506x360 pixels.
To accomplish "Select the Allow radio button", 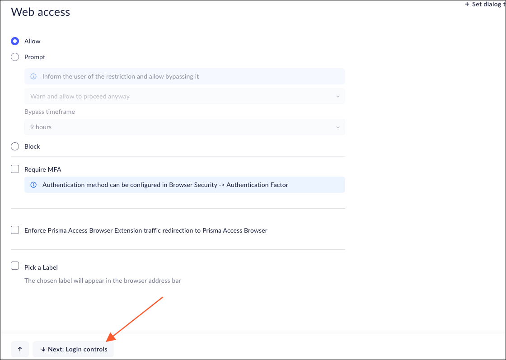I will pyautogui.click(x=15, y=41).
